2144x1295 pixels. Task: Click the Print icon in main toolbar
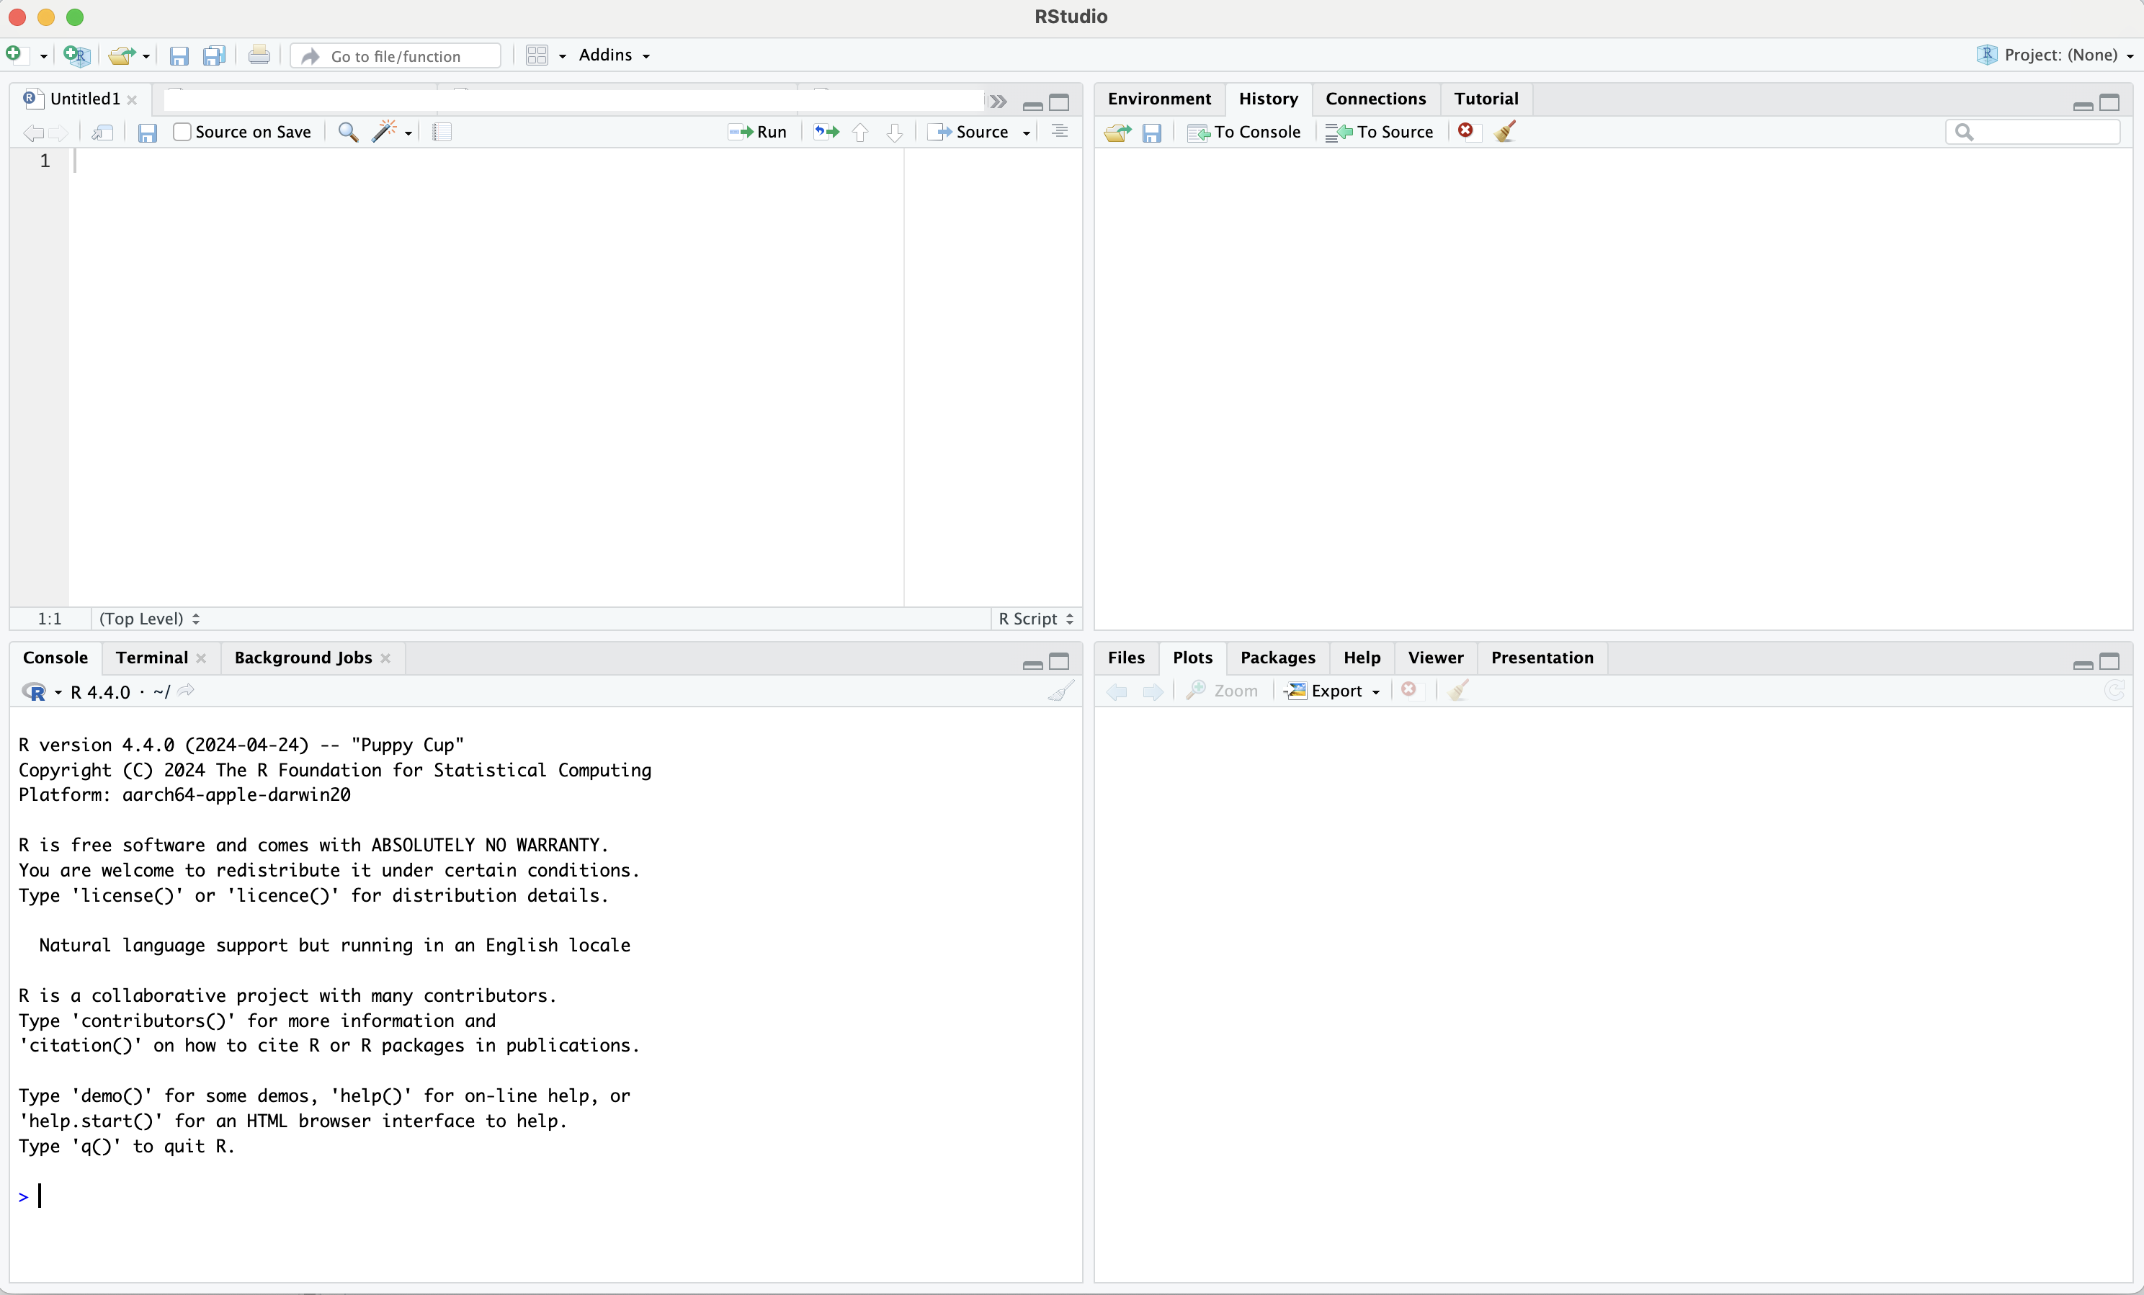(259, 55)
